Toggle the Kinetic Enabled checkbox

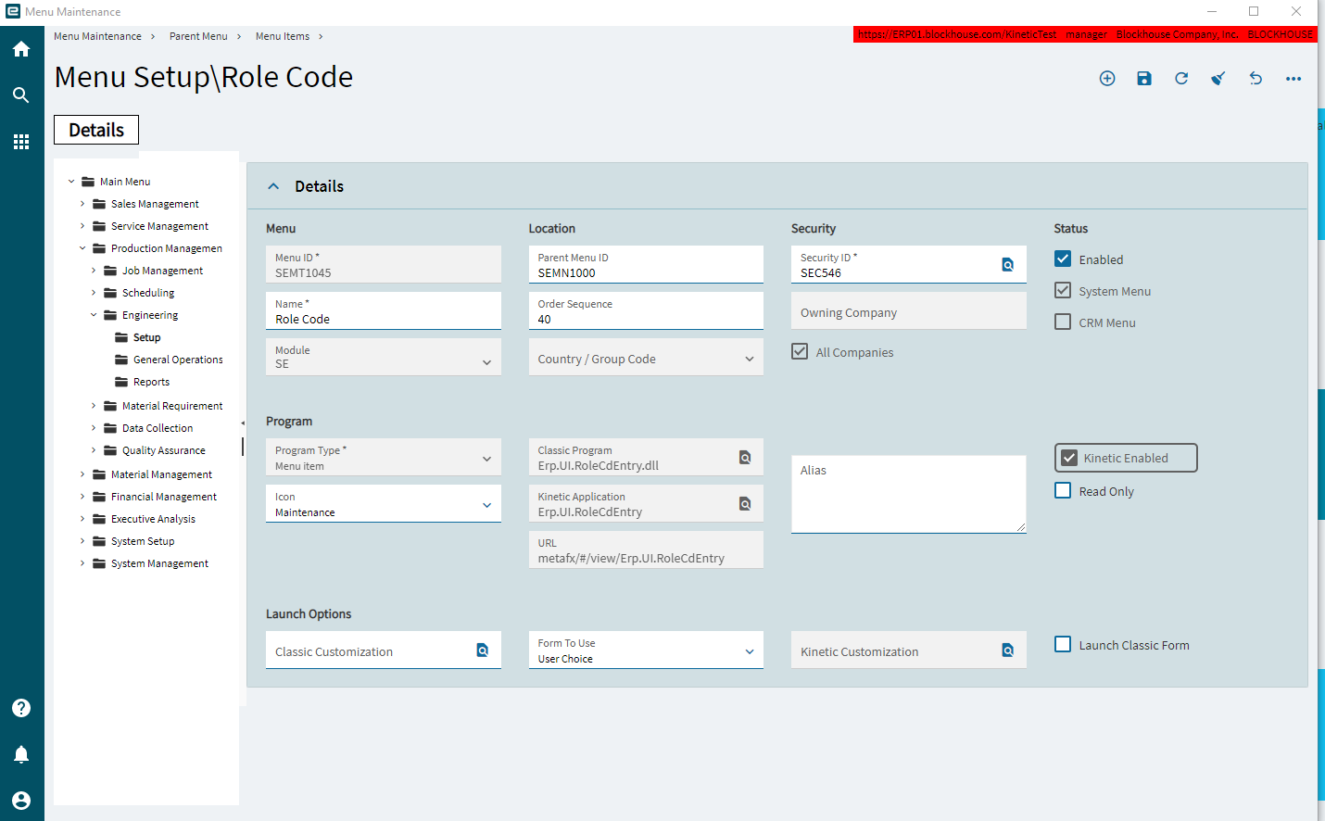point(1069,458)
